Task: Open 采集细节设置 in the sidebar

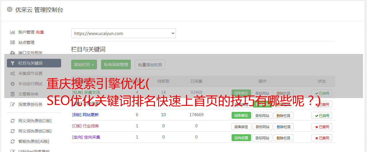Action: click(30, 73)
